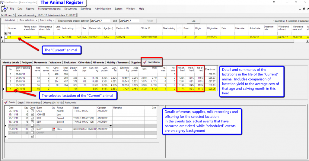
Task: Click the Milk cf. herd column header
Action: (181, 69)
